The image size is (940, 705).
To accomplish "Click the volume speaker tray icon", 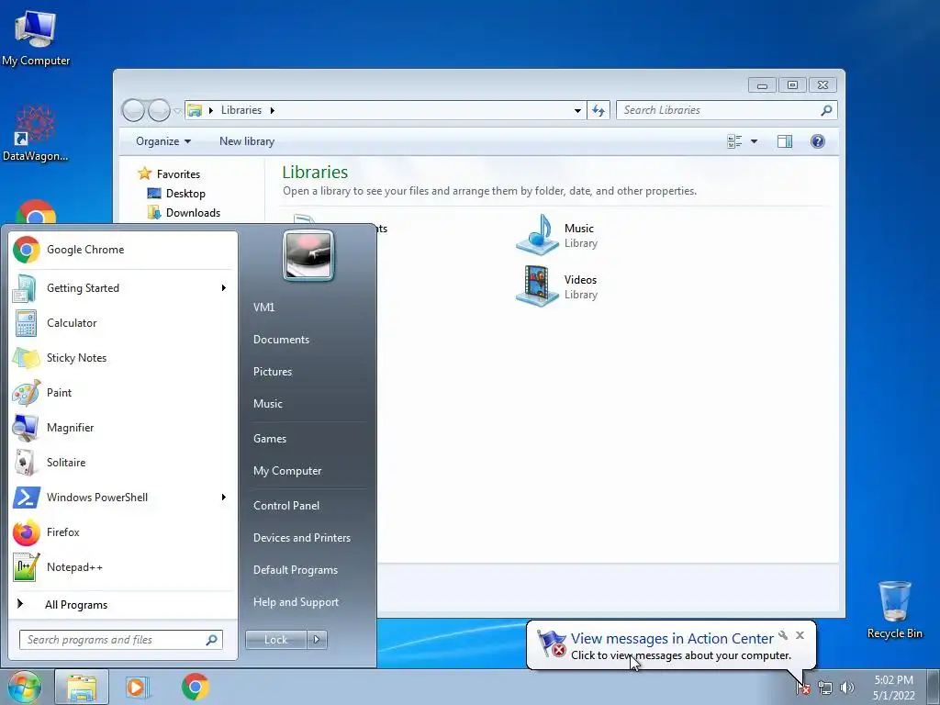I will point(846,688).
